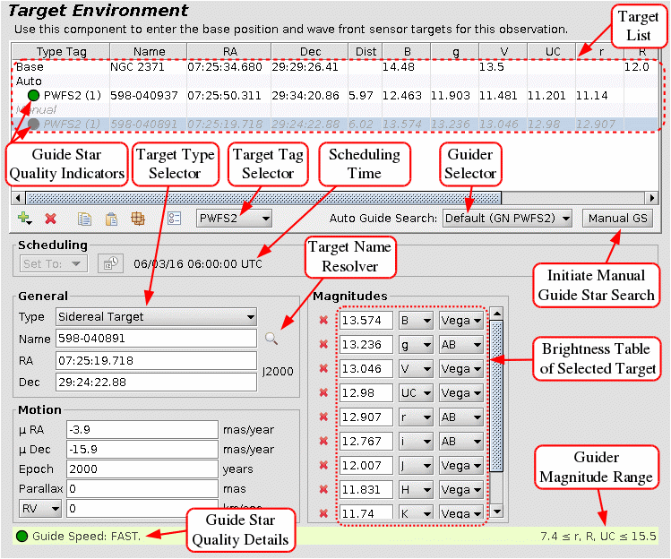671x559 pixels.
Task: Click the RA field 07:25:19.718
Action: 156,360
